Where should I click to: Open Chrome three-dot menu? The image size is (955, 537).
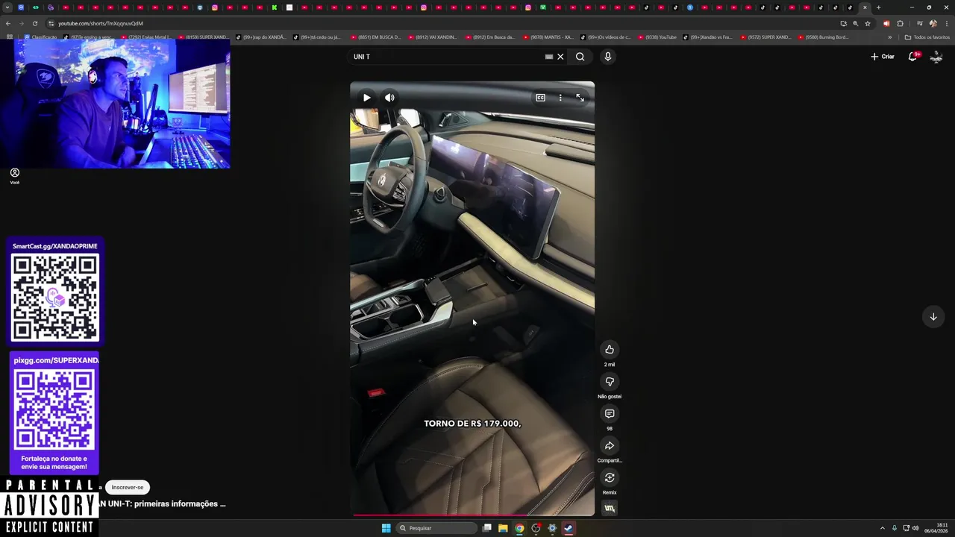pos(946,23)
